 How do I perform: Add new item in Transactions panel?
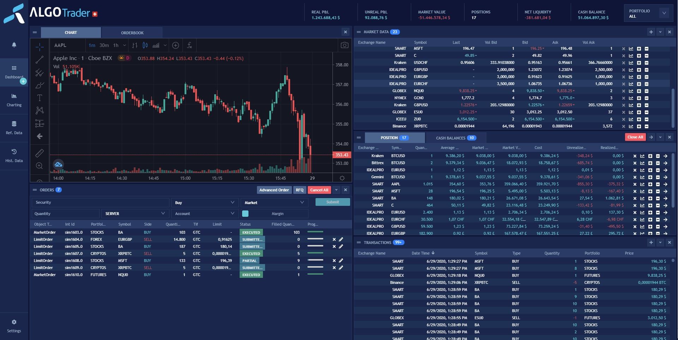pyautogui.click(x=651, y=242)
